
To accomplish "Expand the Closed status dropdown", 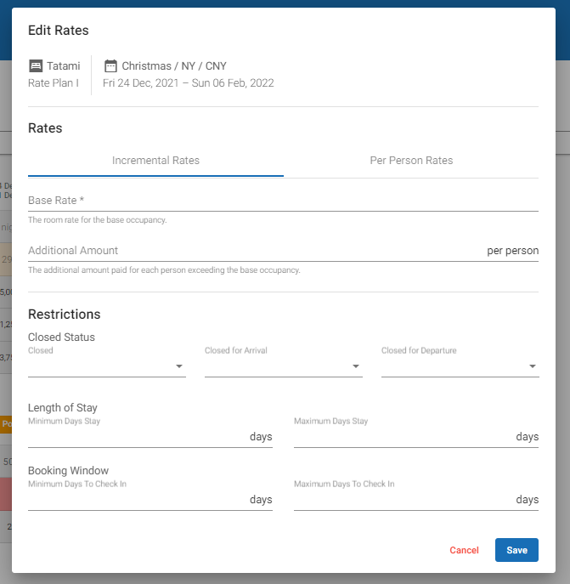I will (x=106, y=366).
